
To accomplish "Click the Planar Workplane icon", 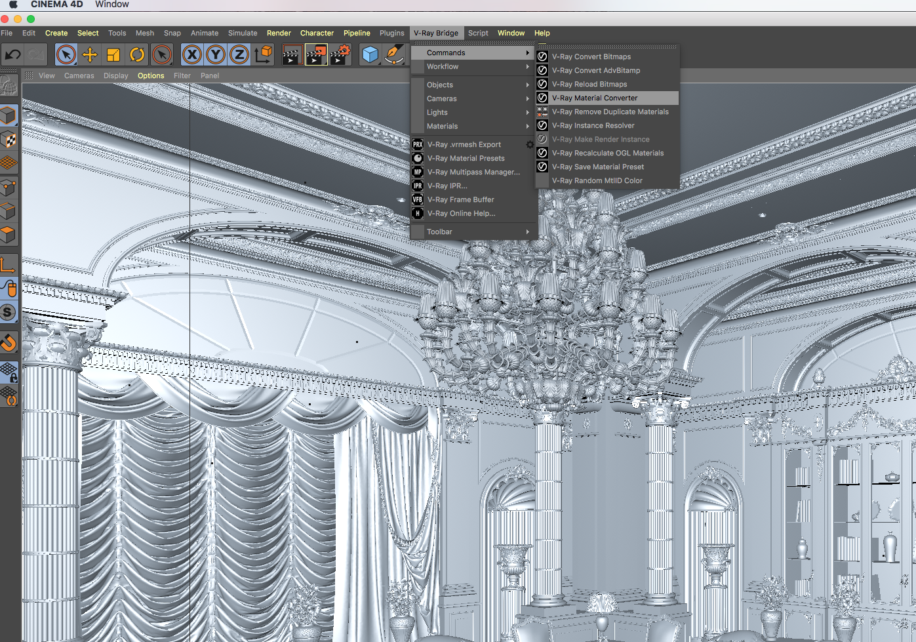I will (x=8, y=396).
